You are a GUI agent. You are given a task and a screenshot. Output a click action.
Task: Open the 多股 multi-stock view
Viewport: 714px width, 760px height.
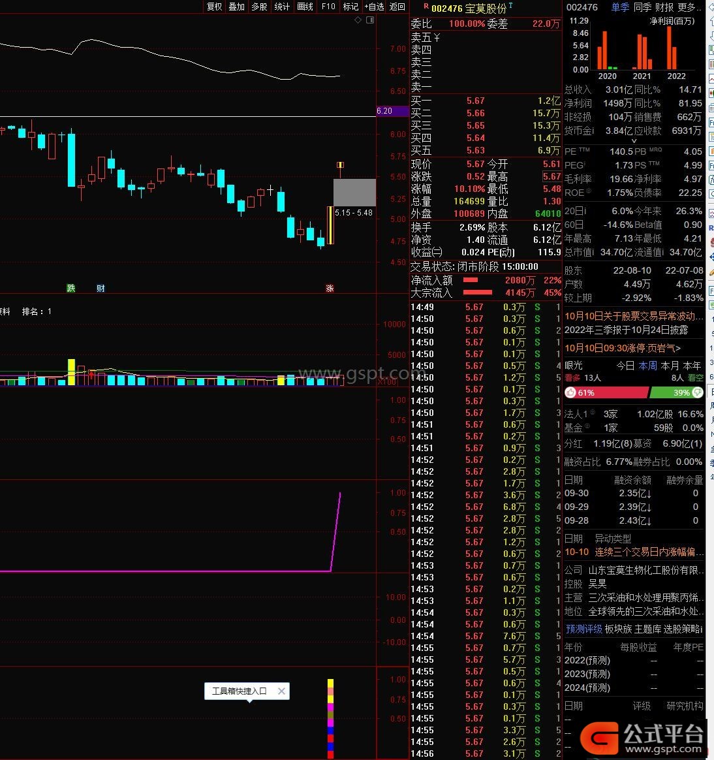[x=260, y=7]
